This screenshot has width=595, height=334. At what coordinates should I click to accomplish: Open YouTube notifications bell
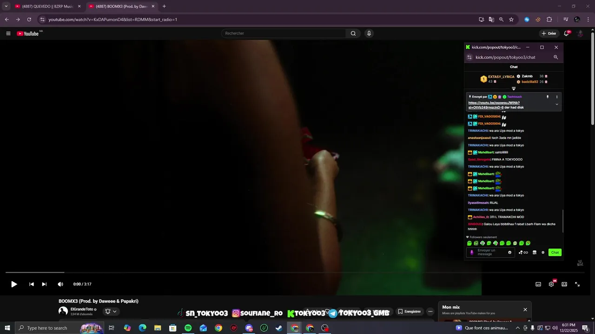566,33
